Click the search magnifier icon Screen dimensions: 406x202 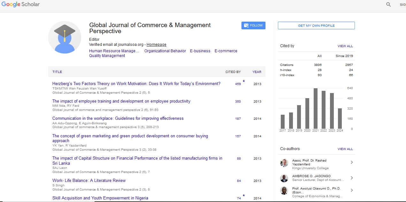(388, 4)
